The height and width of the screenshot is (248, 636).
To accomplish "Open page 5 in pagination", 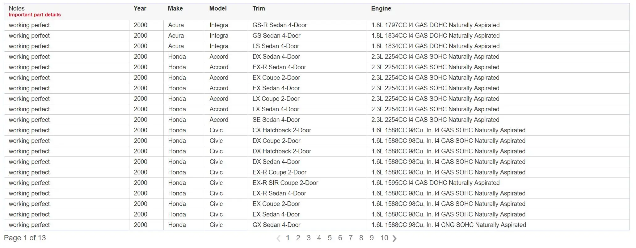I will 330,238.
